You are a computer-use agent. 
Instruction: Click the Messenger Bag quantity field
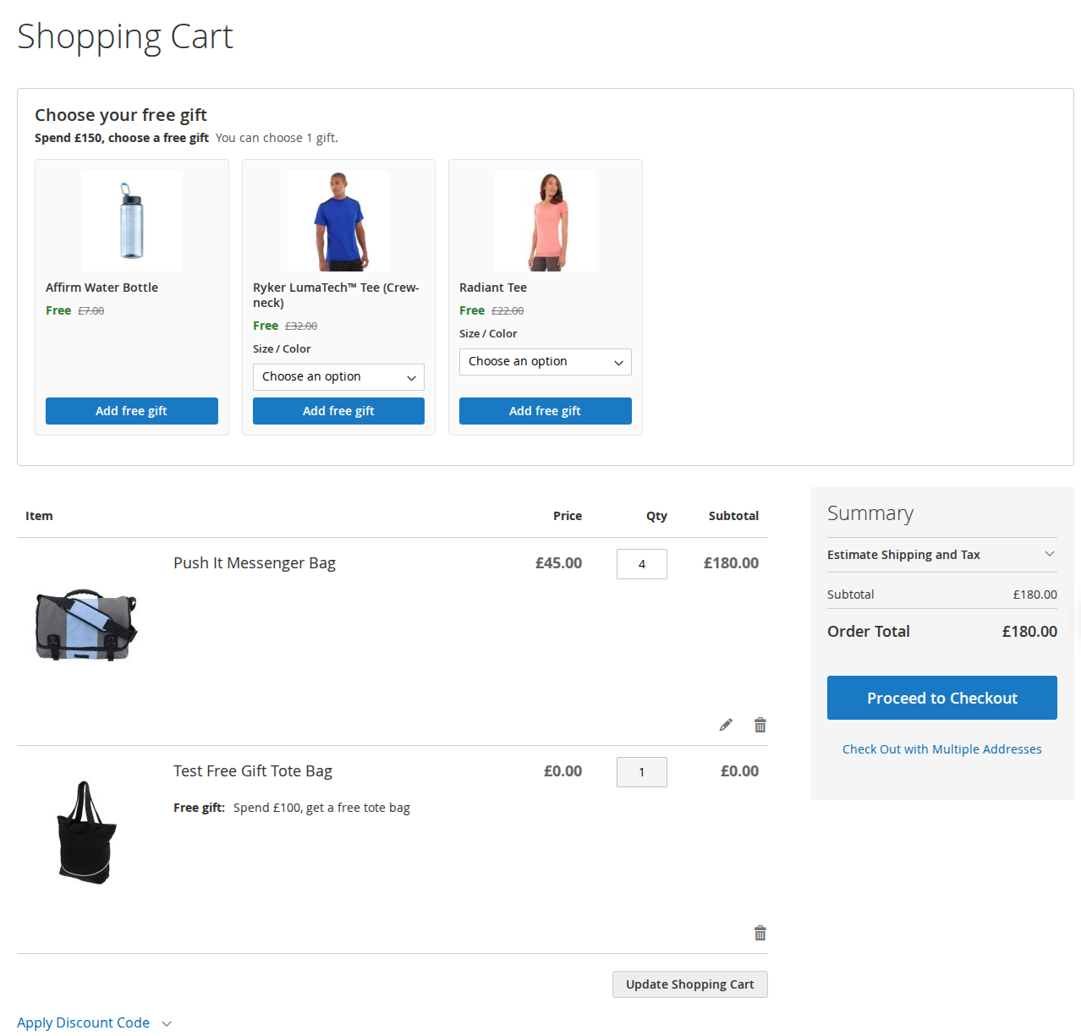click(642, 564)
